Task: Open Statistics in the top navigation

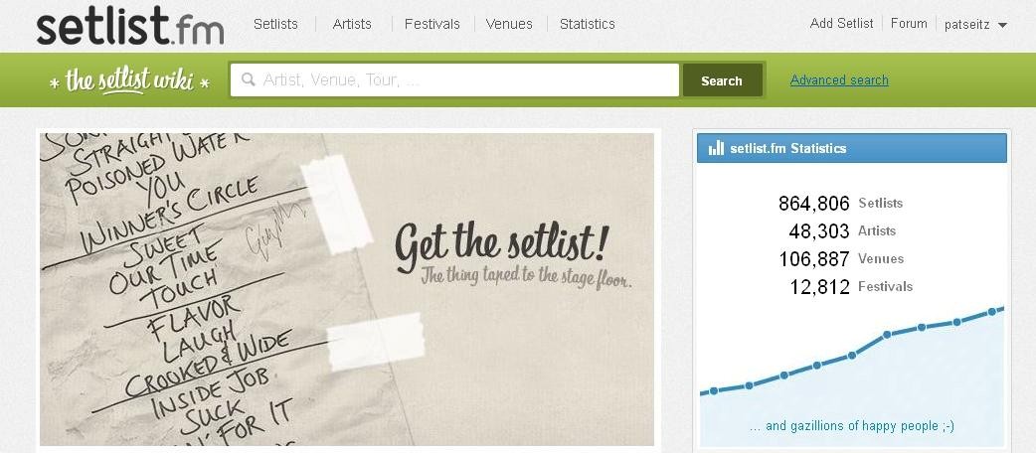Action: pyautogui.click(x=588, y=24)
